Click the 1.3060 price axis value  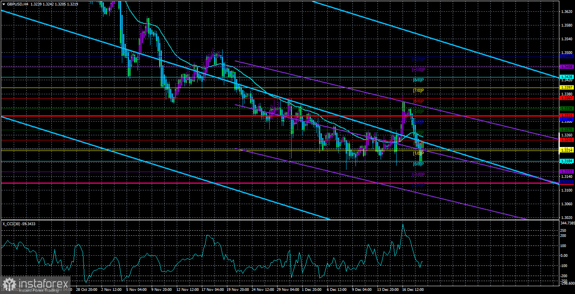[567, 204]
